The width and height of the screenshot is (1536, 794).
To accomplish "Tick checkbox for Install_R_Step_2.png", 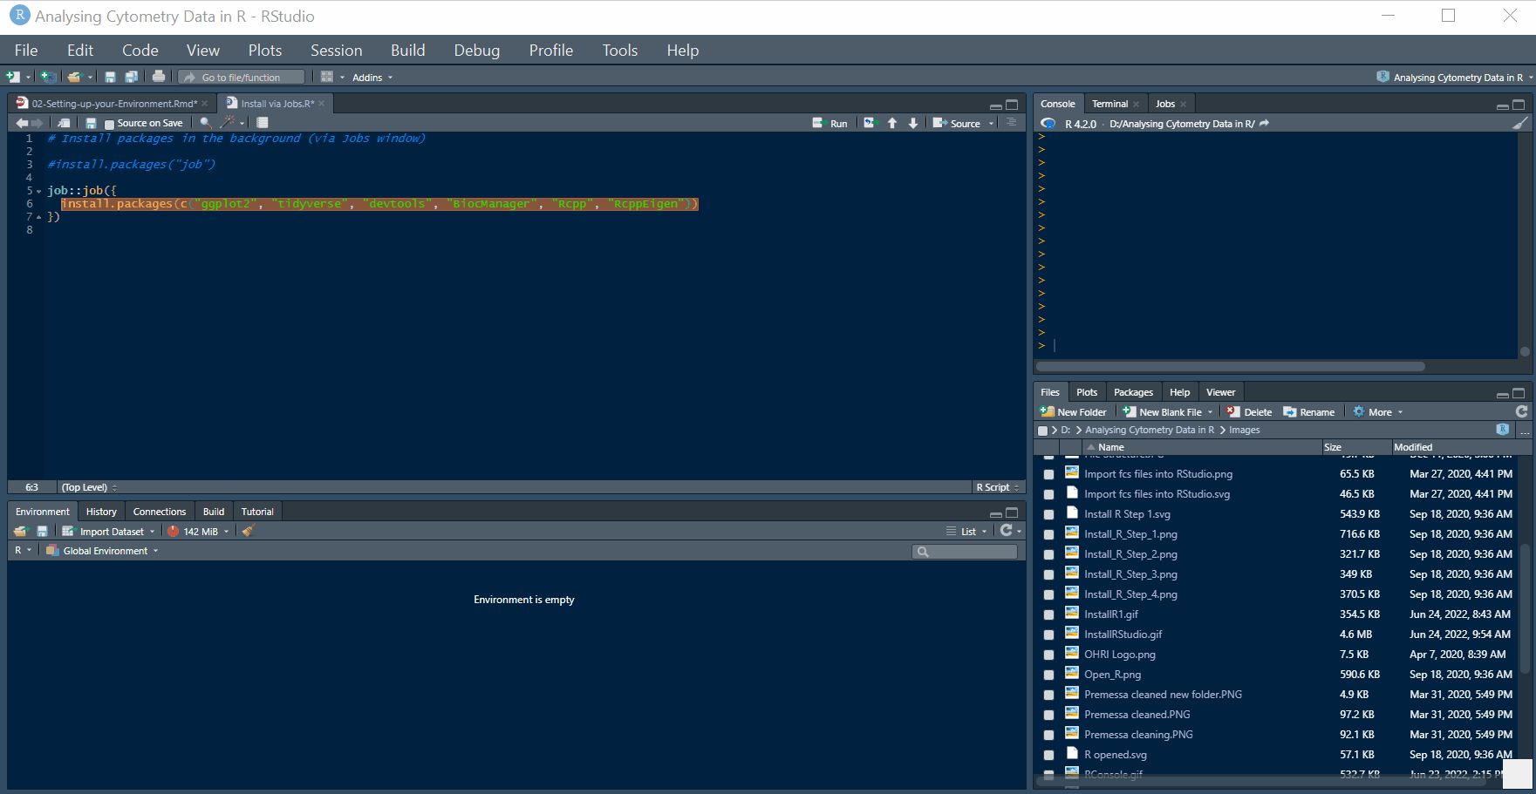I will 1048,554.
